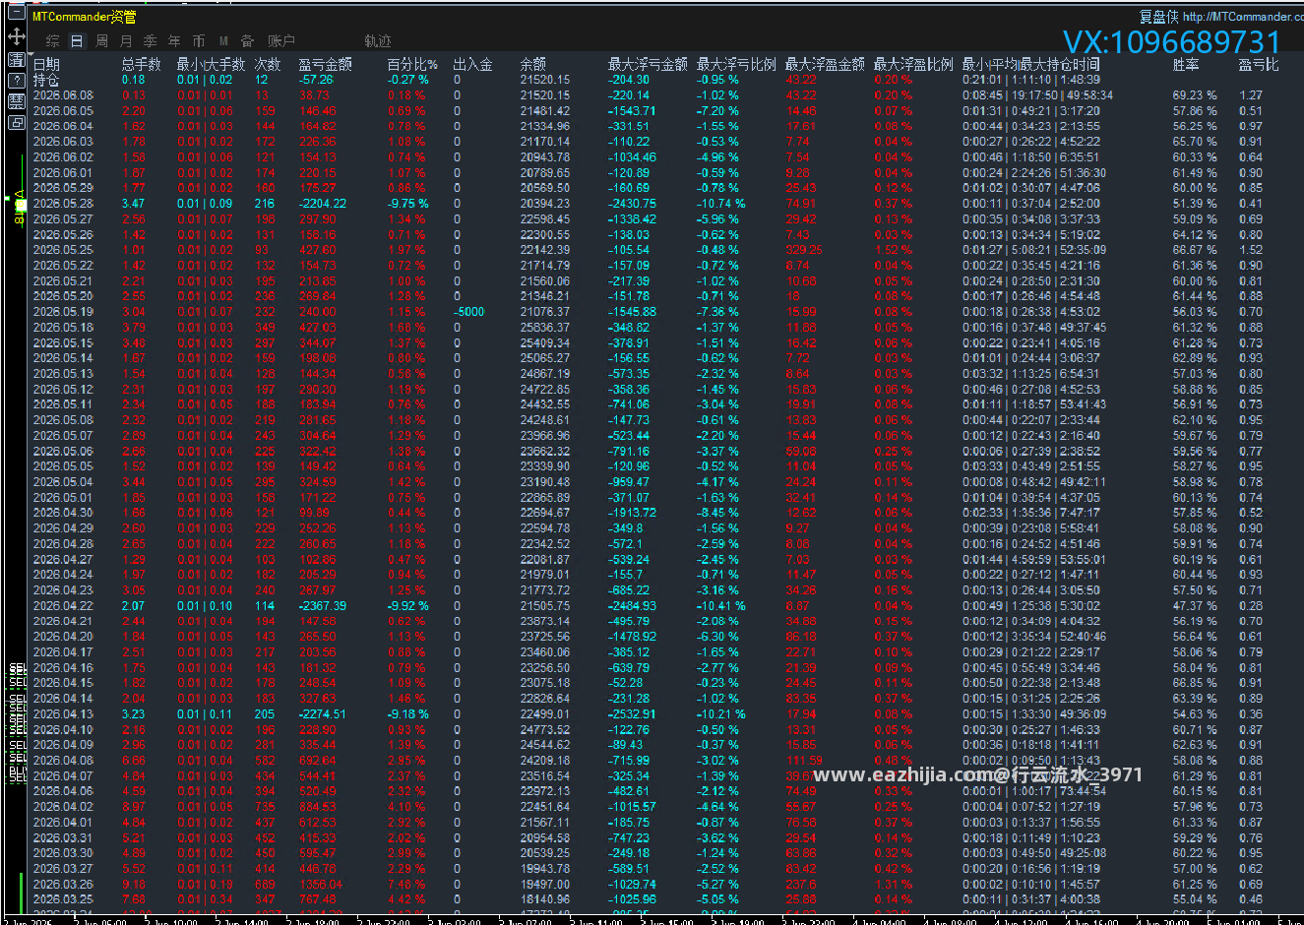Select the 2026.04.13 date row
The height and width of the screenshot is (925, 1304).
pyautogui.click(x=63, y=714)
